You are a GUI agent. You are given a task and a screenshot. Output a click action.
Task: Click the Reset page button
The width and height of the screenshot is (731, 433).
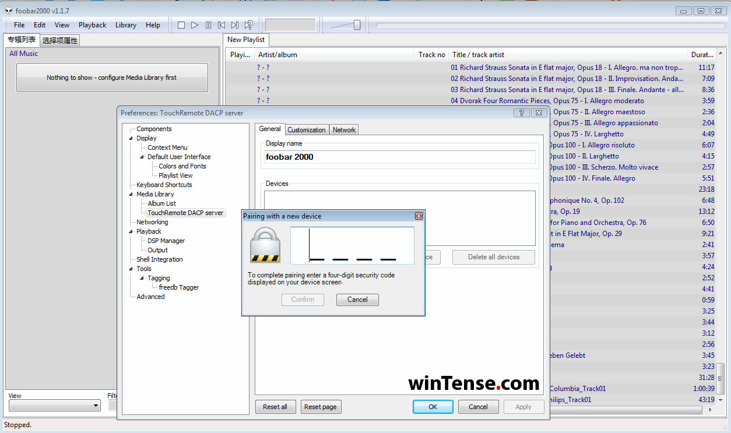pyautogui.click(x=321, y=407)
